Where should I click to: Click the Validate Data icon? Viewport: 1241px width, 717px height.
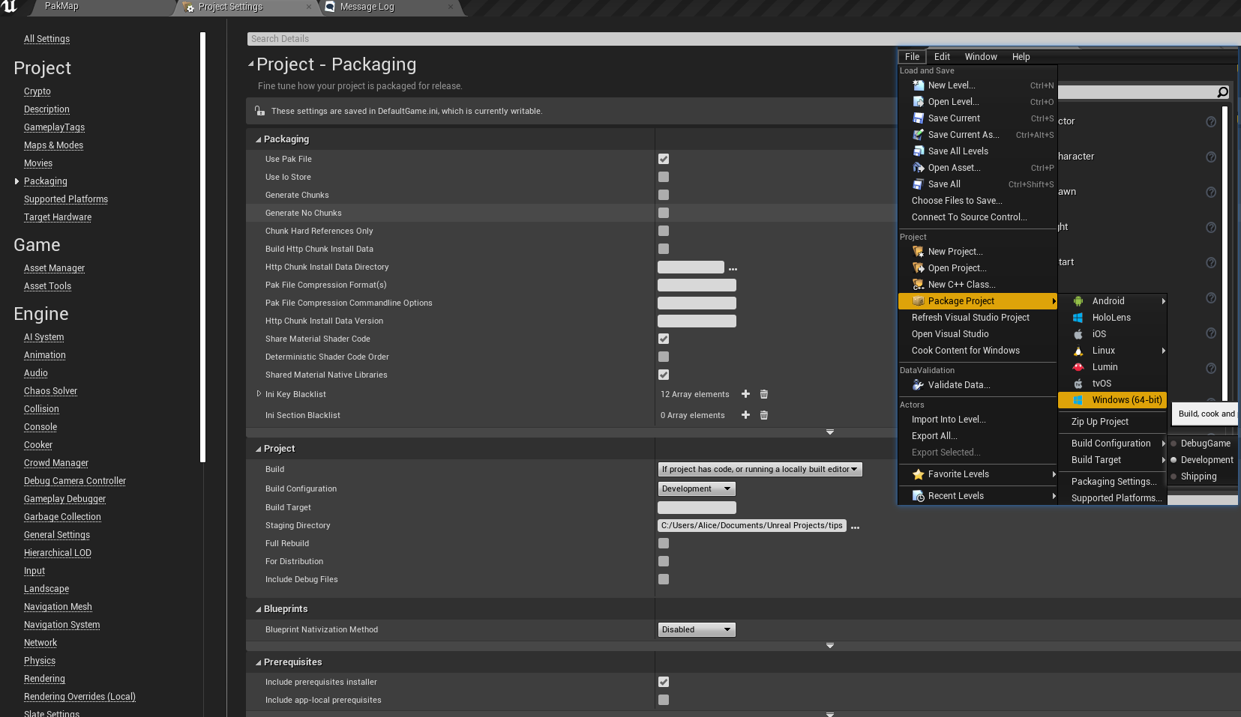click(918, 385)
